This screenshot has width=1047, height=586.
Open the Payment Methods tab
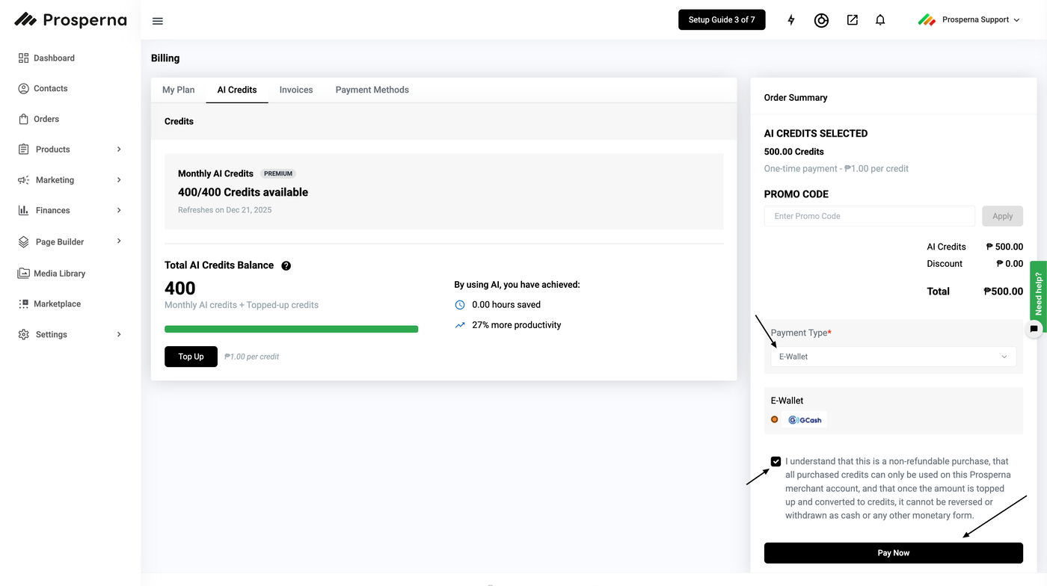pos(372,90)
